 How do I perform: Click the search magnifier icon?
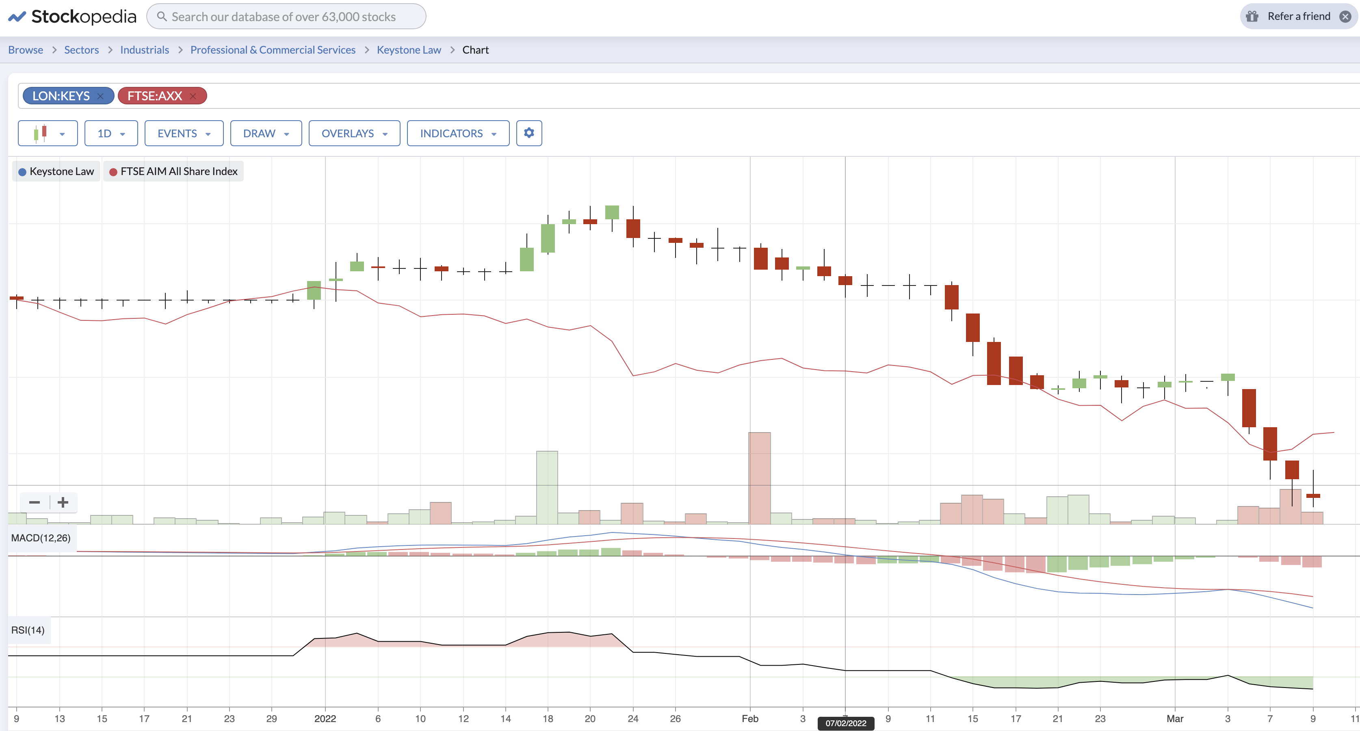click(x=162, y=16)
